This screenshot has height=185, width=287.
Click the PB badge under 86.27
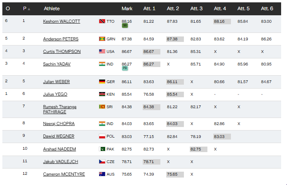point(125,68)
